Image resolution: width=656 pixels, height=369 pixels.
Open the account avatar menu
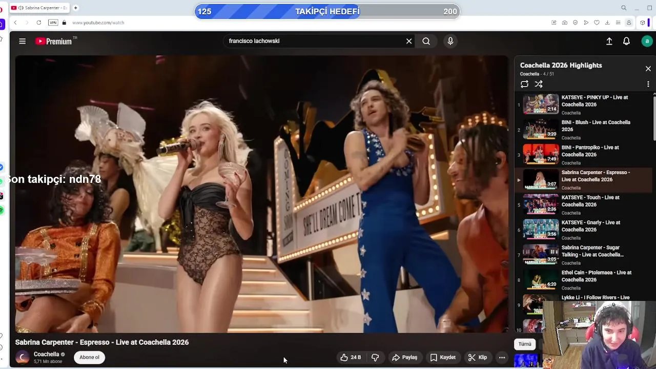(x=647, y=41)
